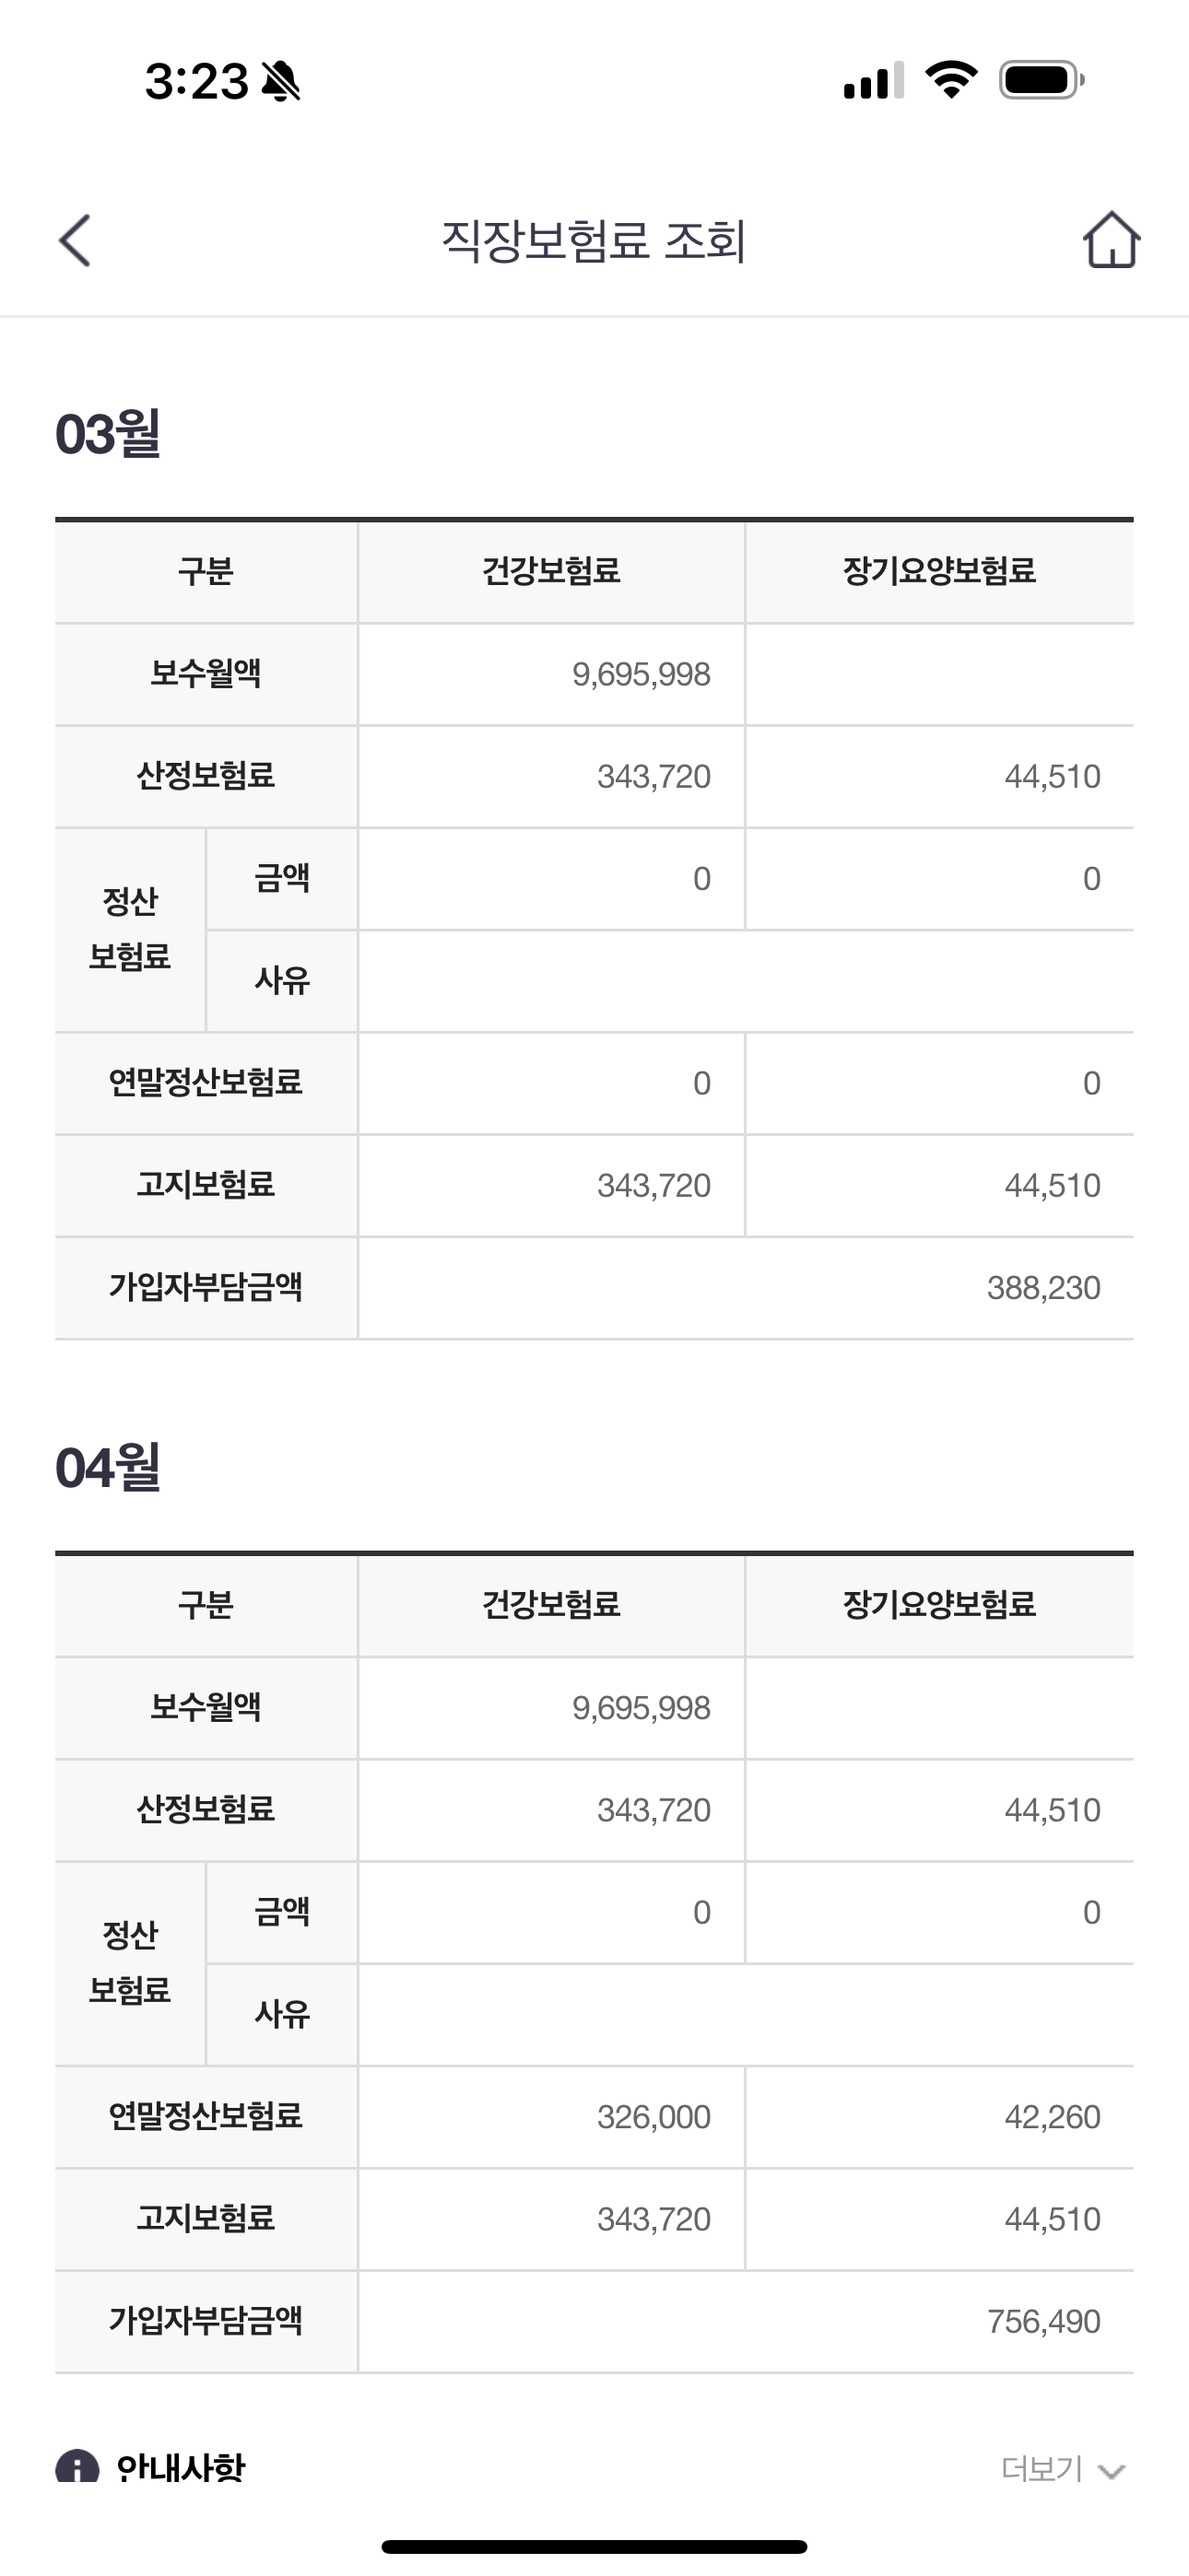The height and width of the screenshot is (2576, 1189).
Task: Go to home via house icon
Action: point(1111,241)
